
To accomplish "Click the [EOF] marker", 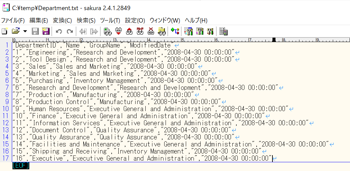I will click(x=21, y=166).
